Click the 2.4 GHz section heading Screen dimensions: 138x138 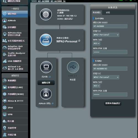point(99,18)
